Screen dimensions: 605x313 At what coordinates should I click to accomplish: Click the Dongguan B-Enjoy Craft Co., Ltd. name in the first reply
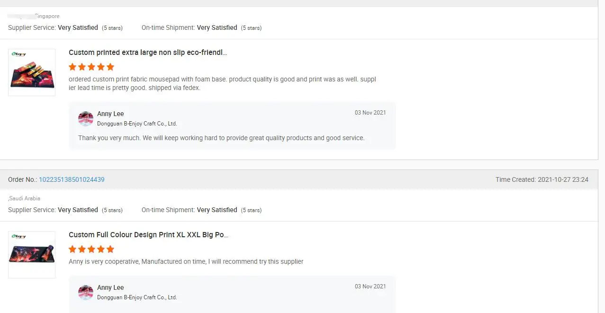[137, 124]
